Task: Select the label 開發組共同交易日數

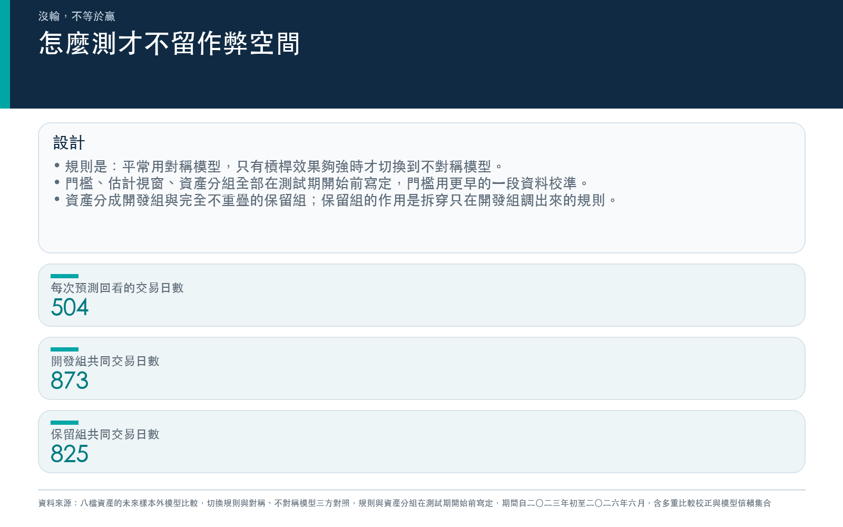Action: [105, 361]
